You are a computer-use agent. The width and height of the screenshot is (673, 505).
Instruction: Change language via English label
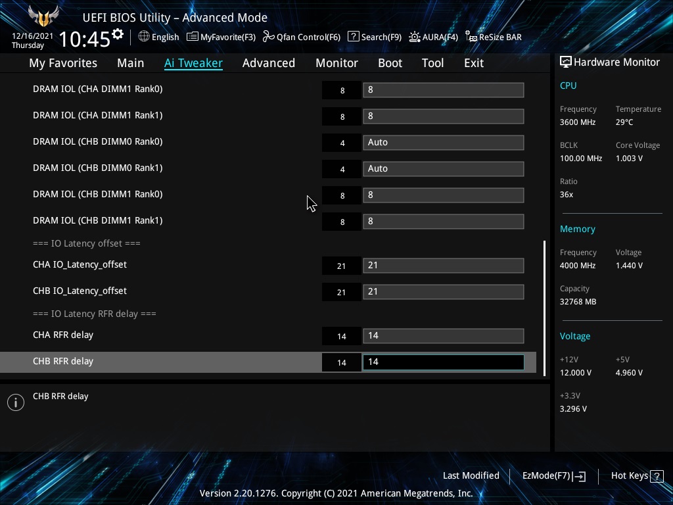coord(165,37)
